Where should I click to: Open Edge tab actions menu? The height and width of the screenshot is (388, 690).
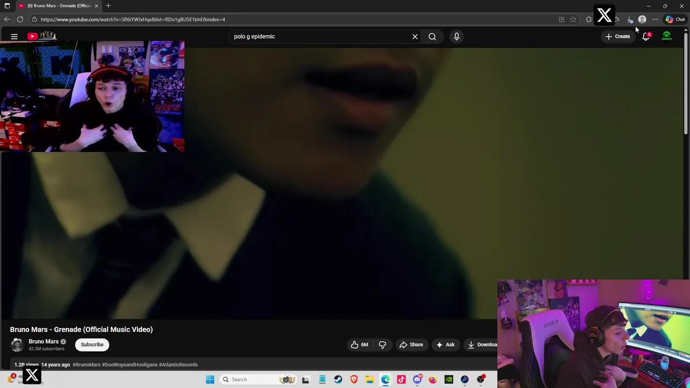pos(7,6)
